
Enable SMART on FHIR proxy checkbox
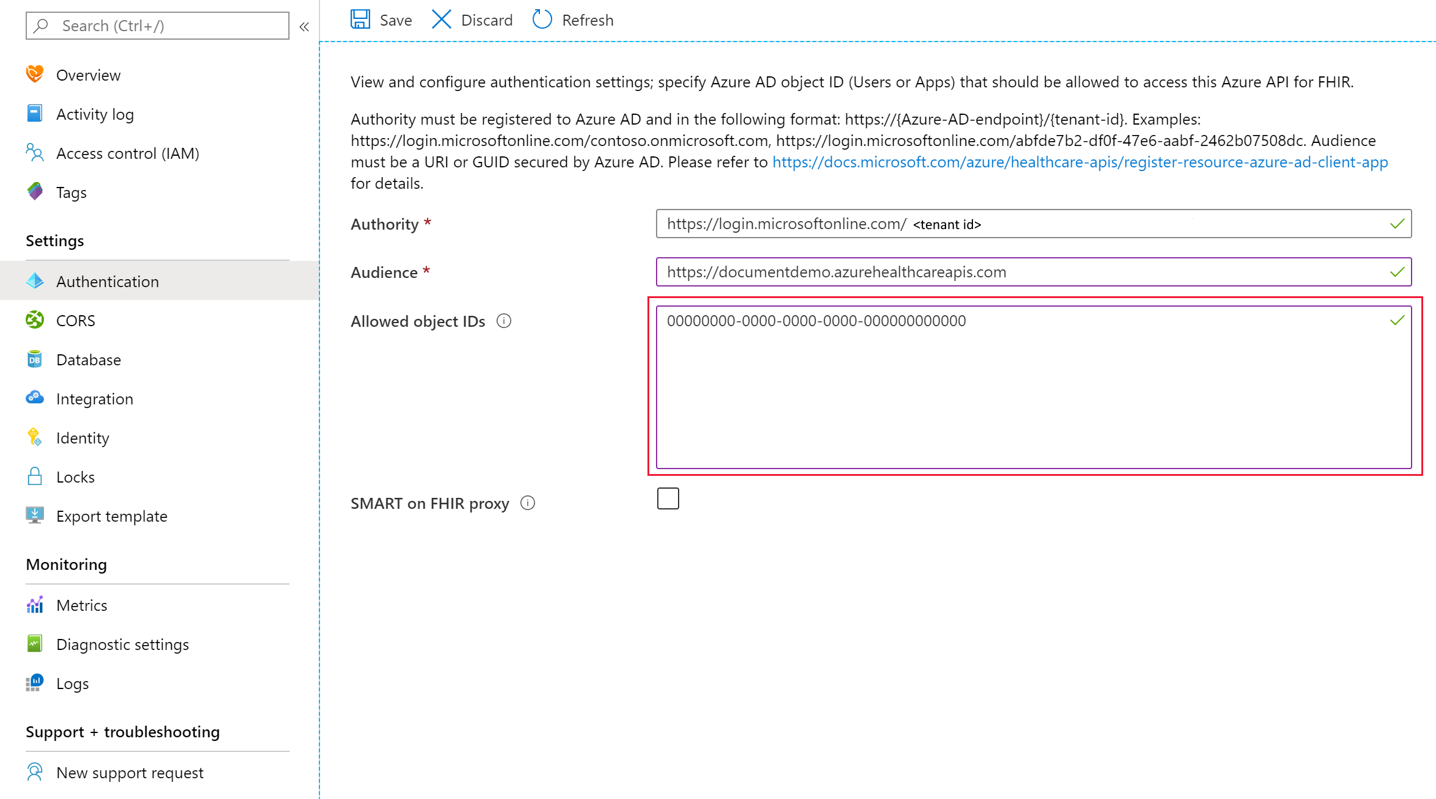[668, 499]
